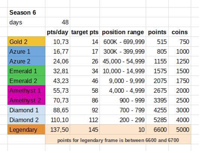Click the position range header cell

tap(123, 32)
